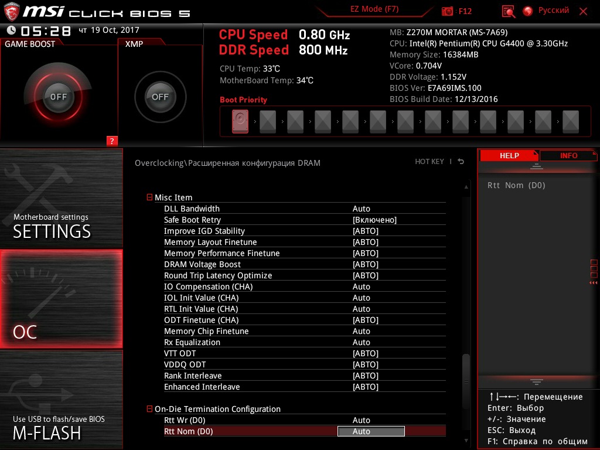Viewport: 600px width, 450px height.
Task: Close the BIOS with the X icon
Action: 583,11
